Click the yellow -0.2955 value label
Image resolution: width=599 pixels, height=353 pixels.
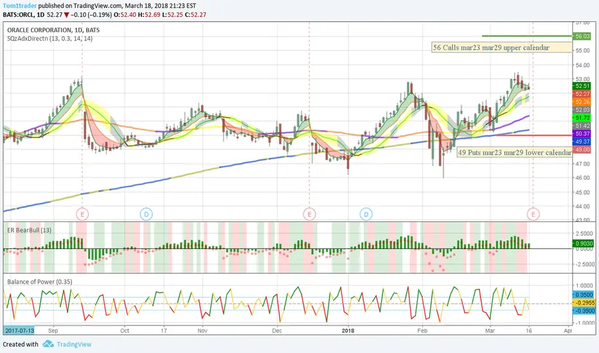pyautogui.click(x=584, y=303)
